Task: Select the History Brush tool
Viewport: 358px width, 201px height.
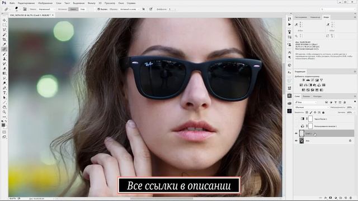Action: [x=4, y=64]
